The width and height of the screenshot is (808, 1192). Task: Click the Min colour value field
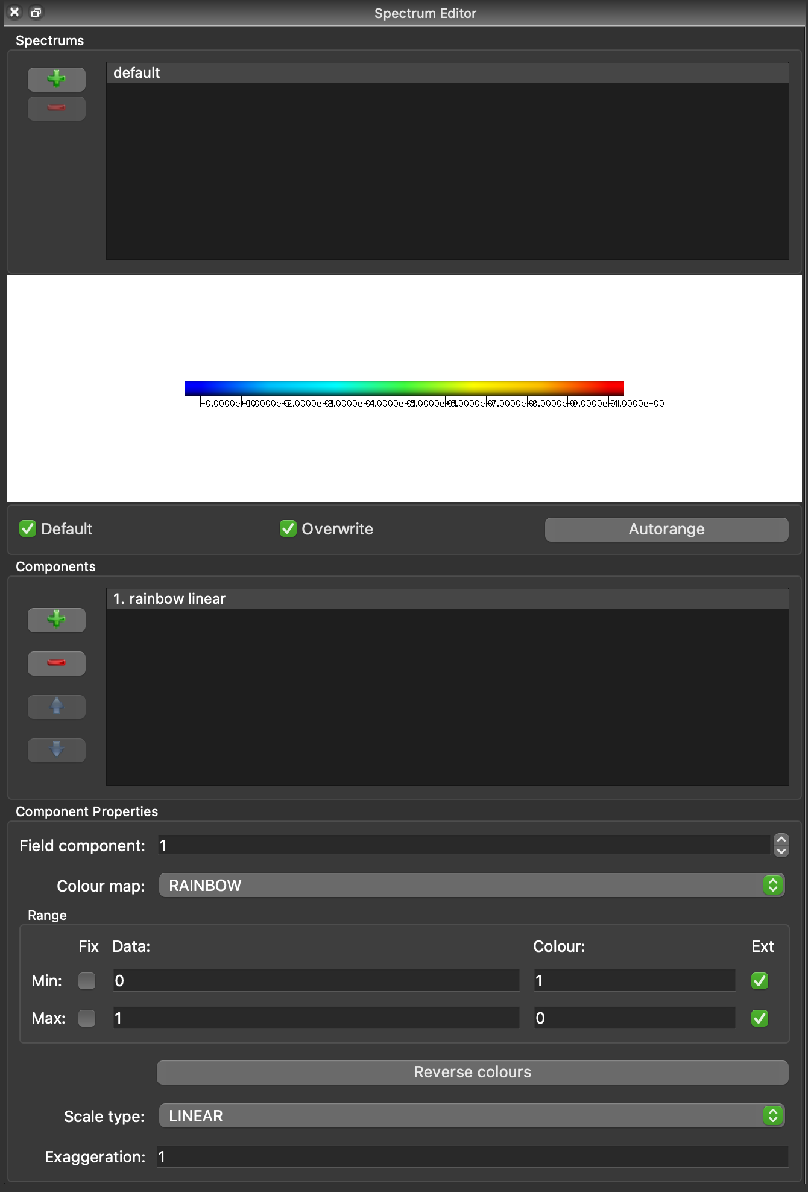pyautogui.click(x=634, y=981)
